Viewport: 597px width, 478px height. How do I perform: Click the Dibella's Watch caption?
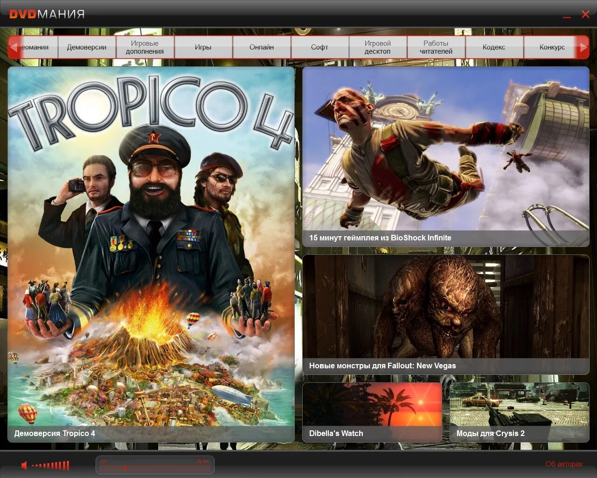[336, 433]
